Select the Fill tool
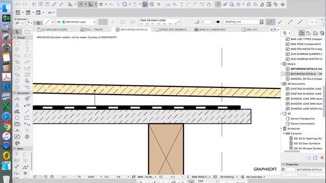This screenshot has height=183, width=326. [x=17, y=112]
